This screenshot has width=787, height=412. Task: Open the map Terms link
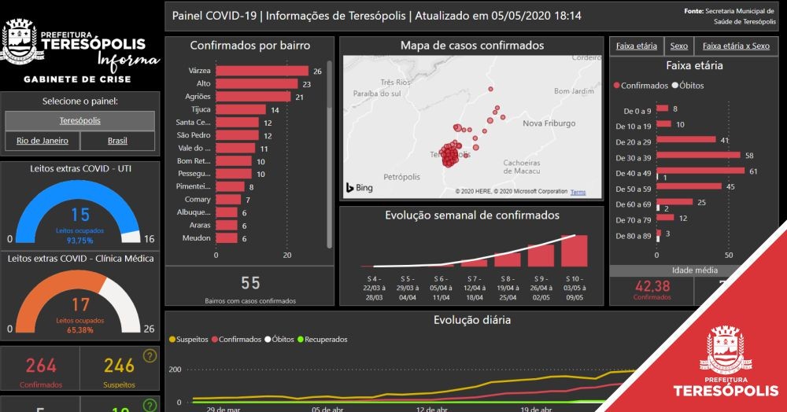pyautogui.click(x=578, y=192)
